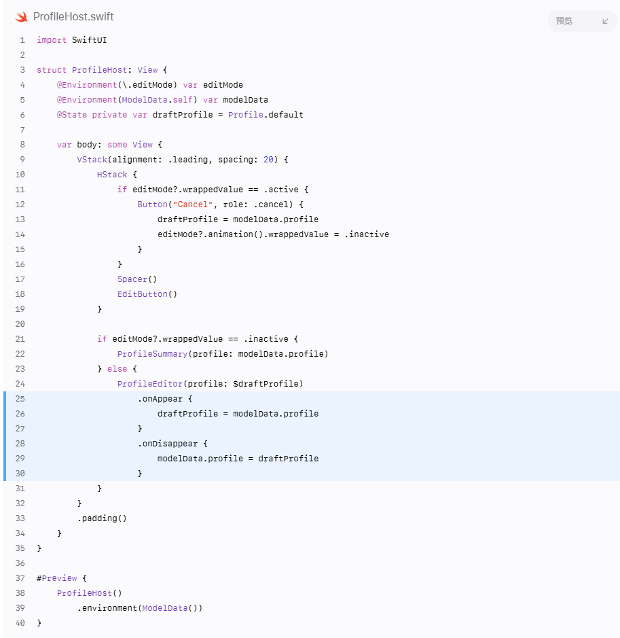Click 'import SwiftUI' code line
Viewport: 620px width, 638px height.
[x=71, y=40]
